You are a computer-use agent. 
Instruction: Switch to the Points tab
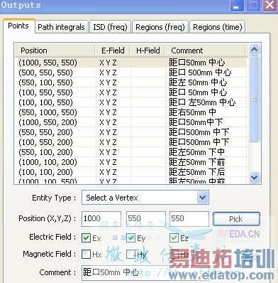point(18,26)
